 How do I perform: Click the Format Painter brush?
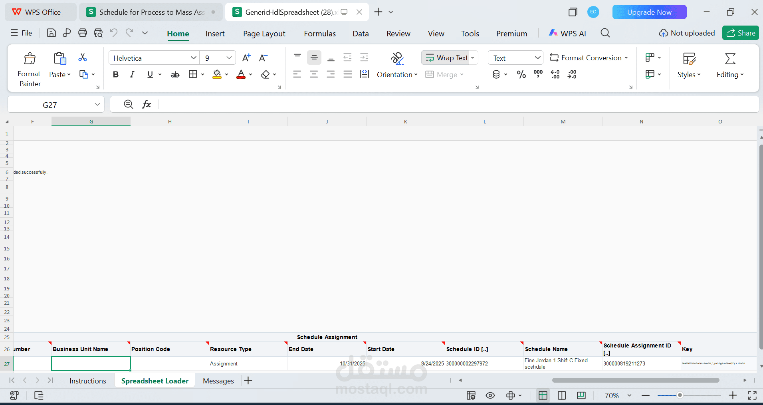pos(30,58)
